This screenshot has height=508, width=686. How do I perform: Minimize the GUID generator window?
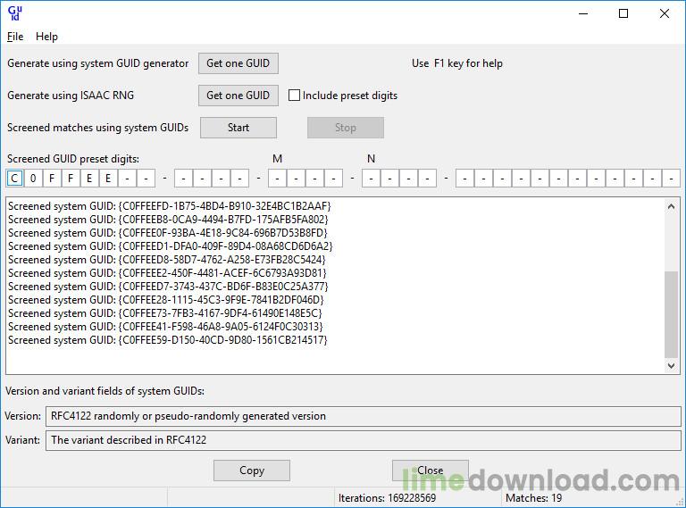point(583,13)
